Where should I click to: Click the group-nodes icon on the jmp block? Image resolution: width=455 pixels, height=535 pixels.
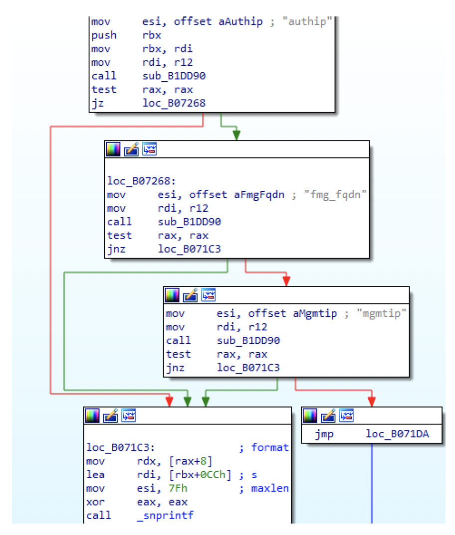[x=346, y=415]
